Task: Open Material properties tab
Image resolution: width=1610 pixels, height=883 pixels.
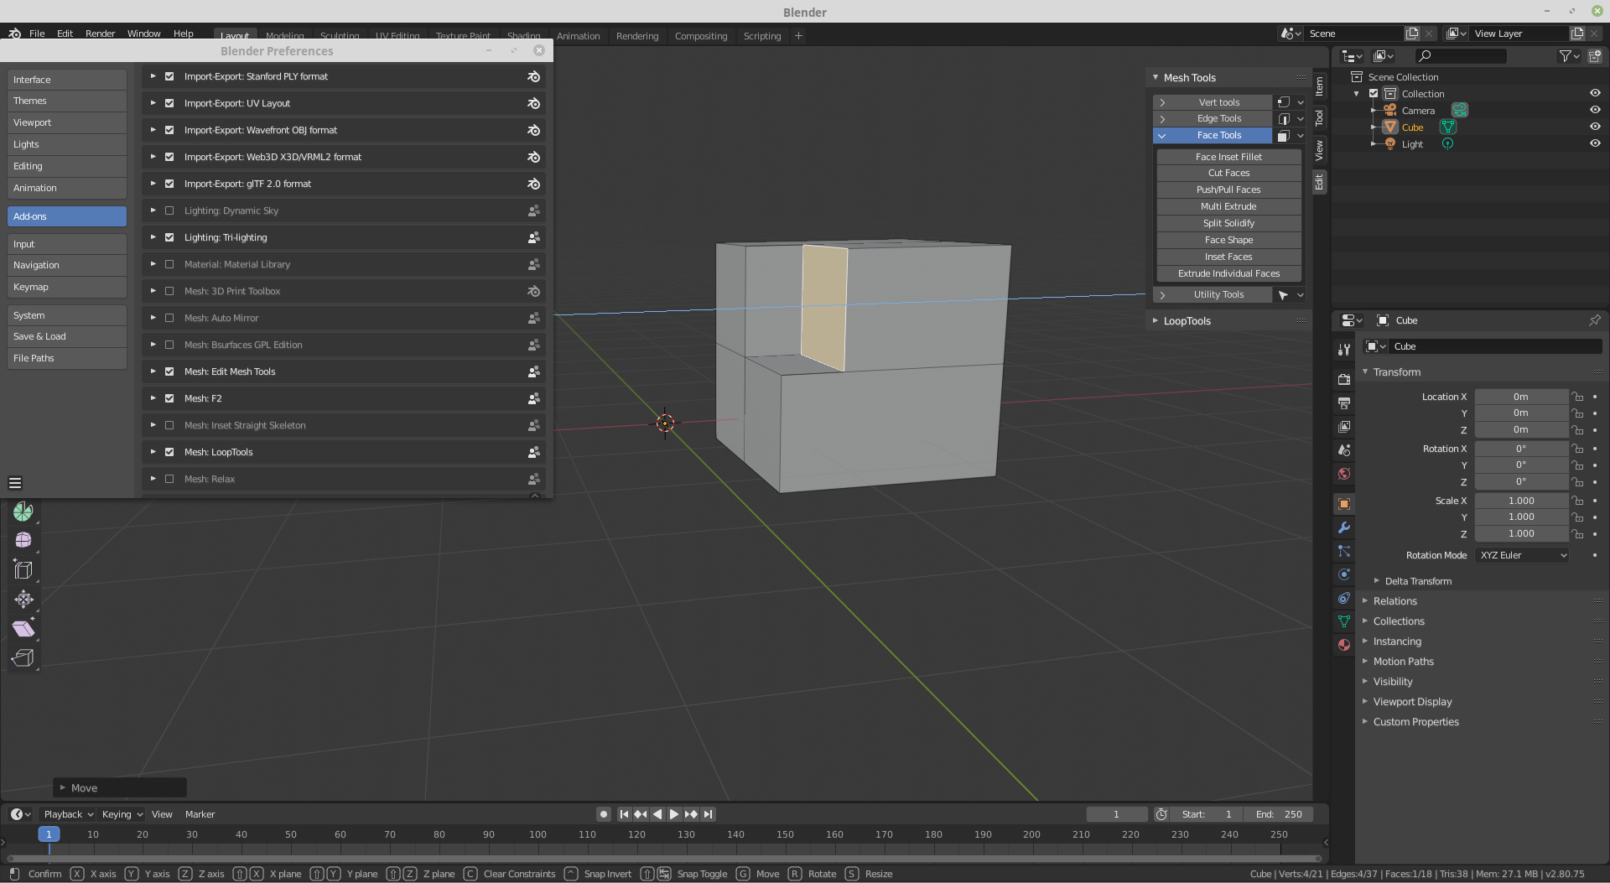Action: (1344, 645)
